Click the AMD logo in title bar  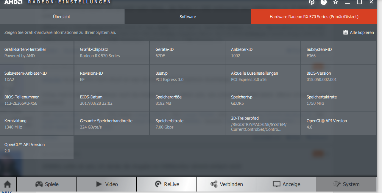13,2
